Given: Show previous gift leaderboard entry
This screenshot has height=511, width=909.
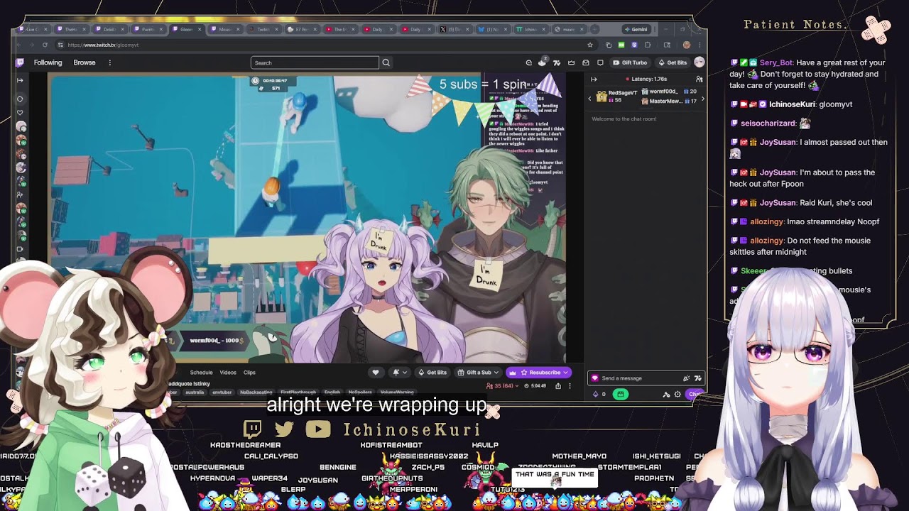Looking at the screenshot, I should pyautogui.click(x=589, y=99).
